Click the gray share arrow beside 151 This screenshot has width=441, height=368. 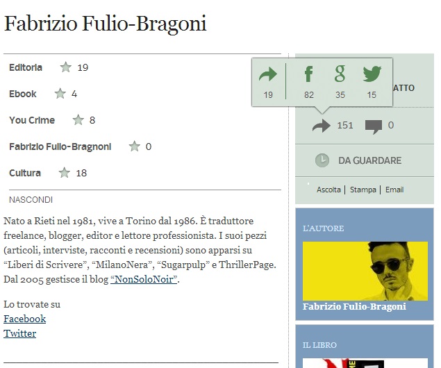tap(321, 126)
